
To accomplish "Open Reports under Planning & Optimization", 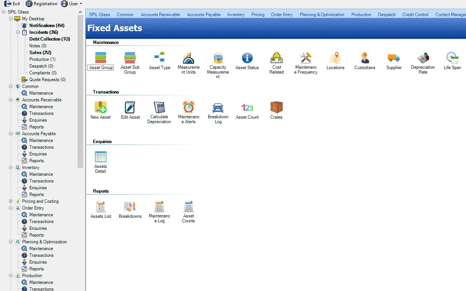I will point(36,269).
